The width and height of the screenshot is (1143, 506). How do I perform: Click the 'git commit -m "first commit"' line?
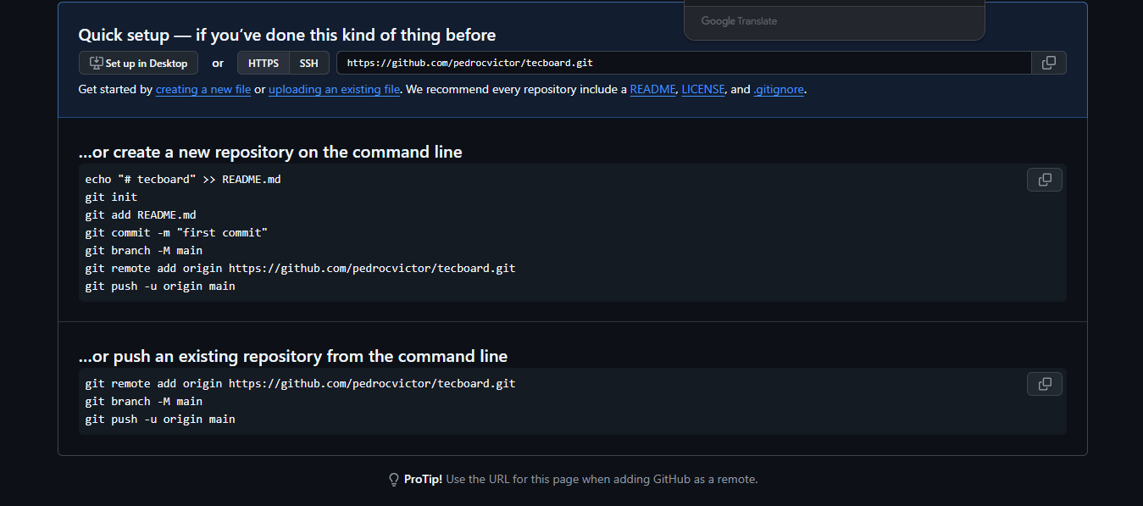click(x=176, y=233)
